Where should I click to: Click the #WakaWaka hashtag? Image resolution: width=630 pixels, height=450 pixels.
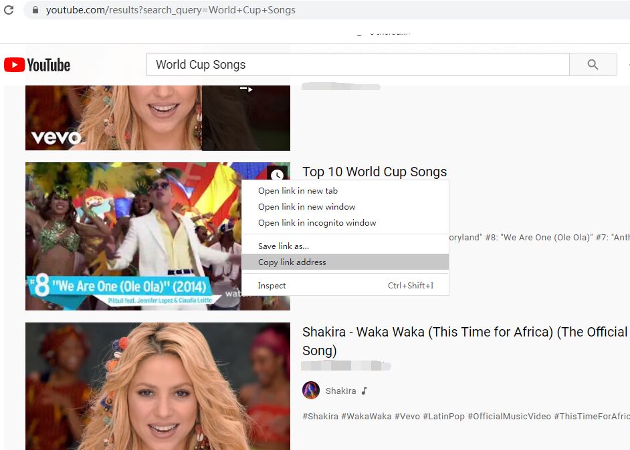tap(366, 417)
